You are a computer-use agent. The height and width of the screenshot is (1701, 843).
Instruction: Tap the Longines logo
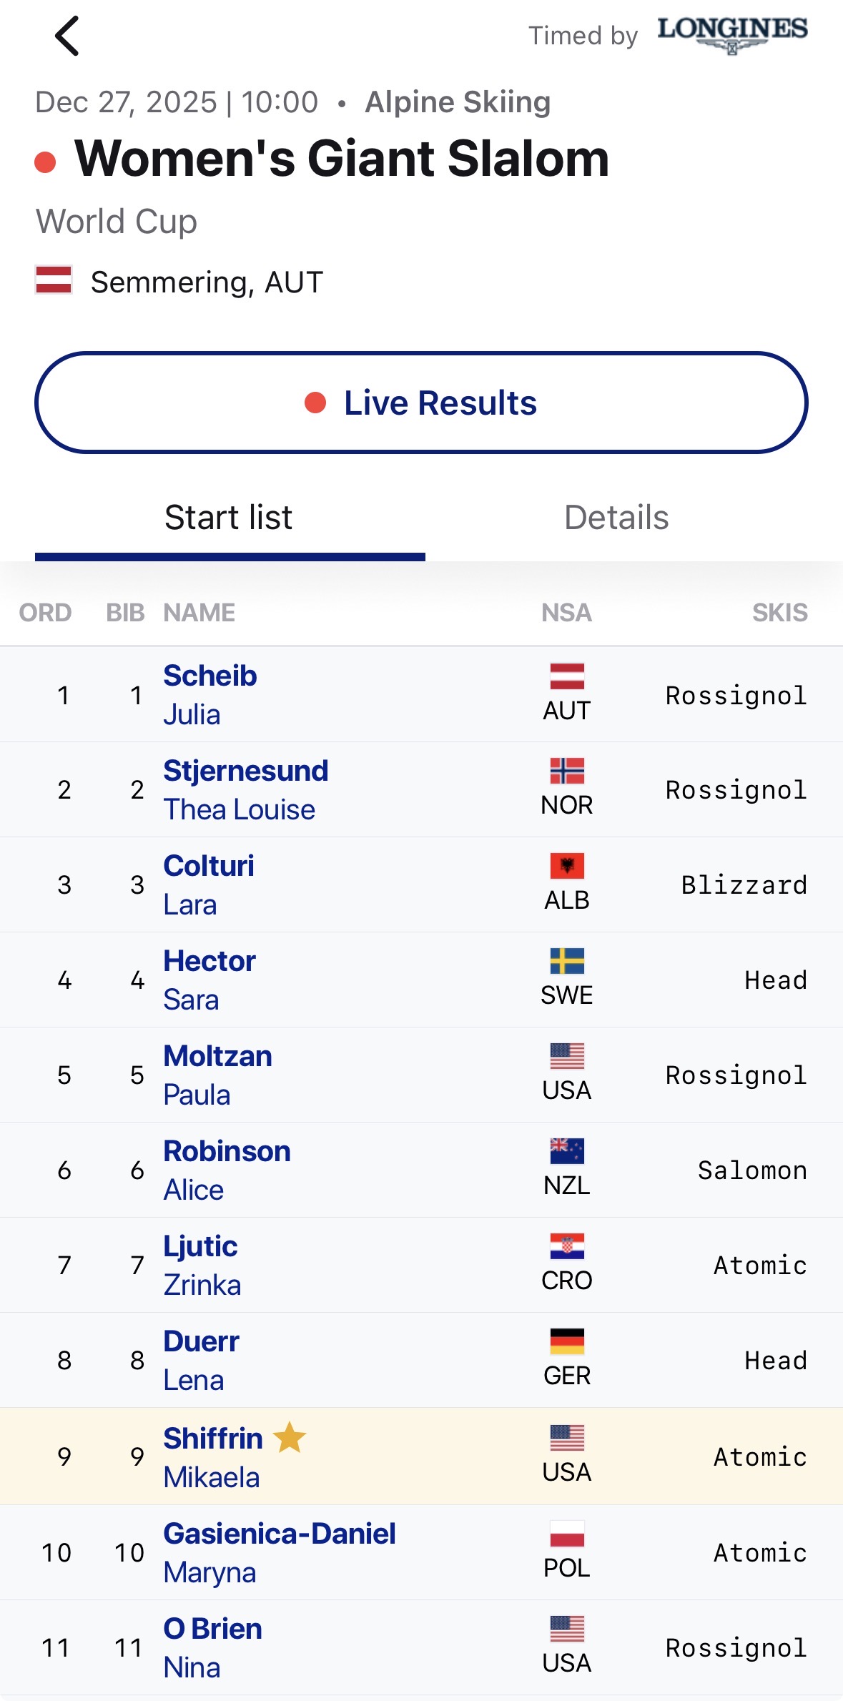point(732,34)
